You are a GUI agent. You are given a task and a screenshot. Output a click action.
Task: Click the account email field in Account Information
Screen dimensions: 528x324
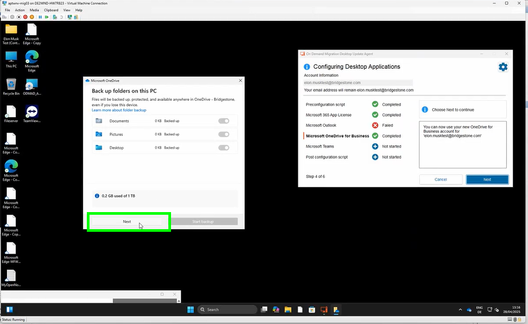(358, 83)
